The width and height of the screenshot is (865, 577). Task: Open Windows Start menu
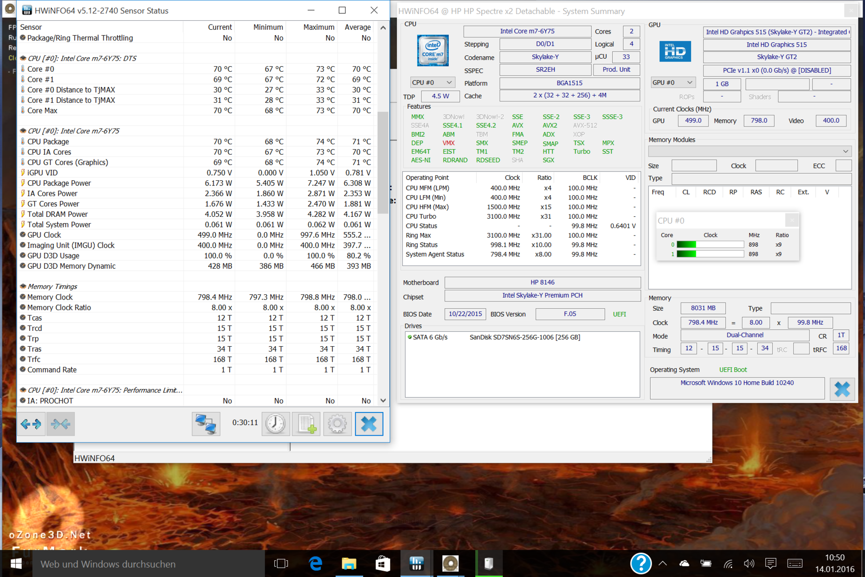pyautogui.click(x=16, y=564)
